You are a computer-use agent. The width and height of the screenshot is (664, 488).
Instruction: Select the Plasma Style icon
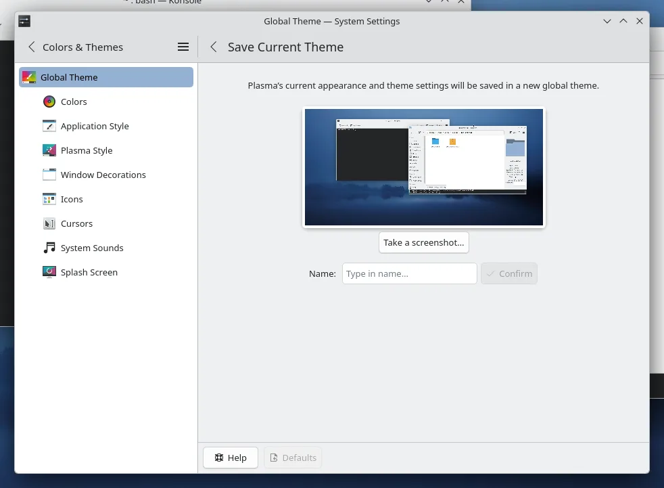(x=49, y=150)
